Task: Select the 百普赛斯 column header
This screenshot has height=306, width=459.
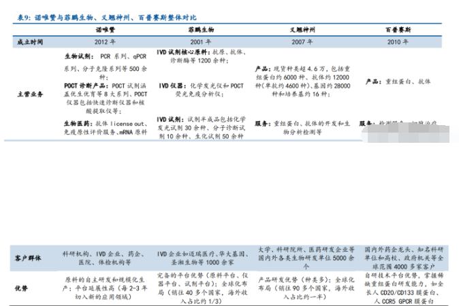Action: tap(398, 29)
